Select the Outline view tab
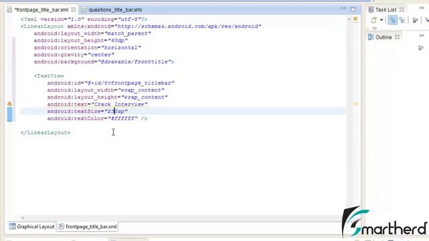Viewport: 429px width, 241px height. tap(383, 37)
